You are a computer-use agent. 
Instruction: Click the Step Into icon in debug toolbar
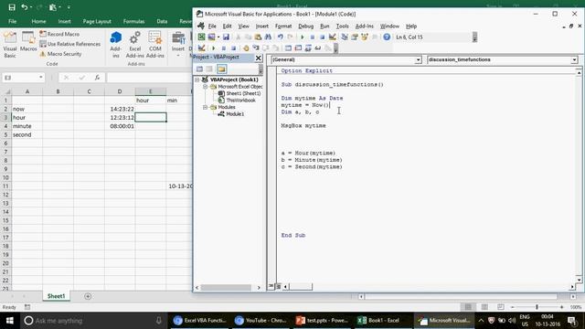click(x=256, y=48)
